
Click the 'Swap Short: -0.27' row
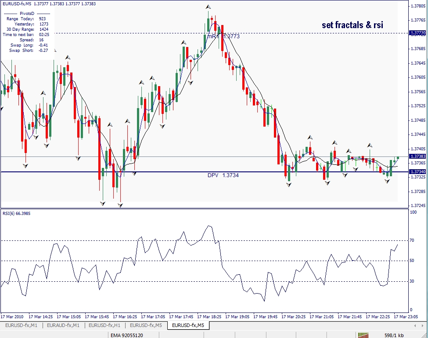tap(29, 50)
